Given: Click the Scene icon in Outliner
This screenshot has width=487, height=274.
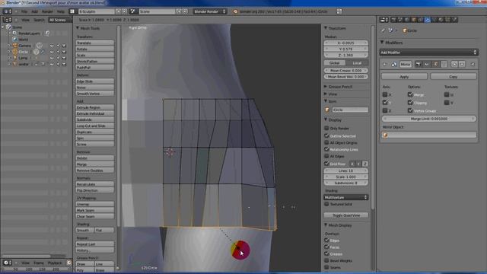Looking at the screenshot, I should coord(8,27).
